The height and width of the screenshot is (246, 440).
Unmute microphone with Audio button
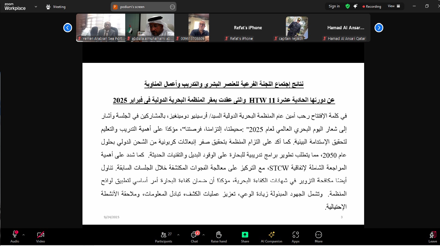coord(15,237)
